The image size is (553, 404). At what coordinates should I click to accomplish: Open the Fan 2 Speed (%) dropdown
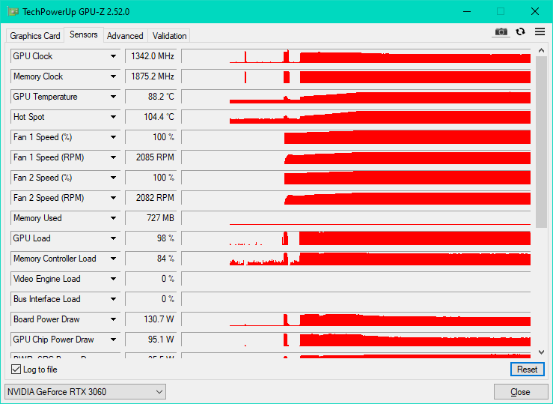(113, 178)
